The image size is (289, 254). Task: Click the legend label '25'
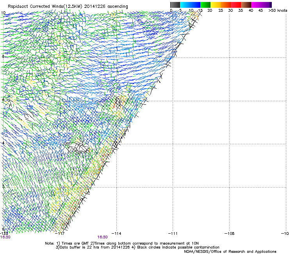(x=220, y=11)
